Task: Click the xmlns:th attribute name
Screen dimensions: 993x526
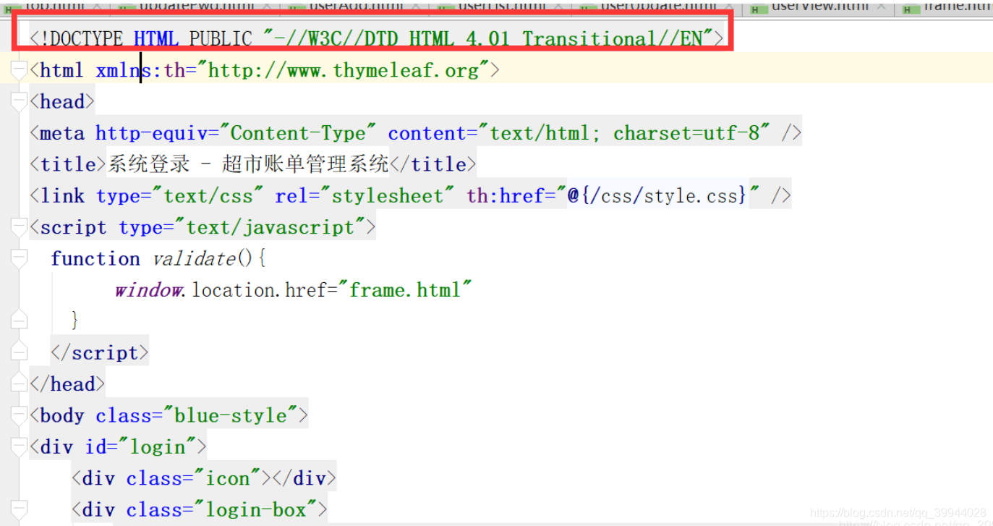Action: coord(140,70)
